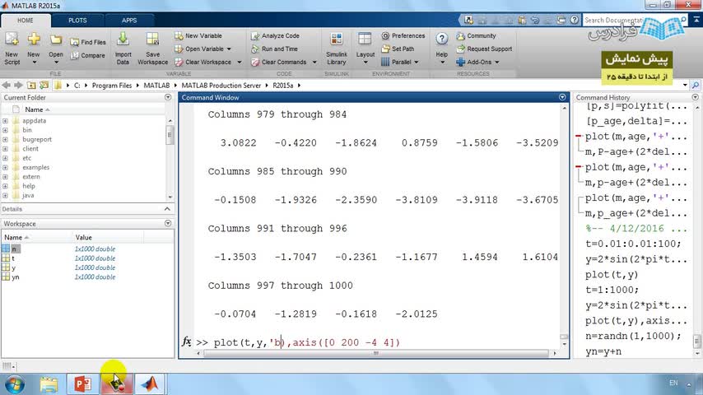Viewport: 703px width, 395px height.
Task: Click the New Script icon
Action: click(x=12, y=39)
